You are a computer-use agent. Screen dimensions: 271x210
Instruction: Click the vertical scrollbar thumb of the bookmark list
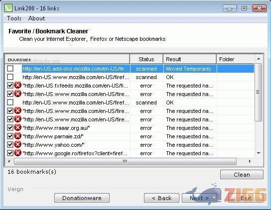259,92
